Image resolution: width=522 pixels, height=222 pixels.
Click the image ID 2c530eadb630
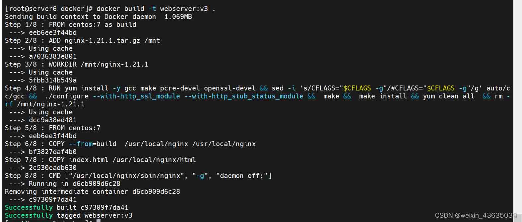[52, 168]
